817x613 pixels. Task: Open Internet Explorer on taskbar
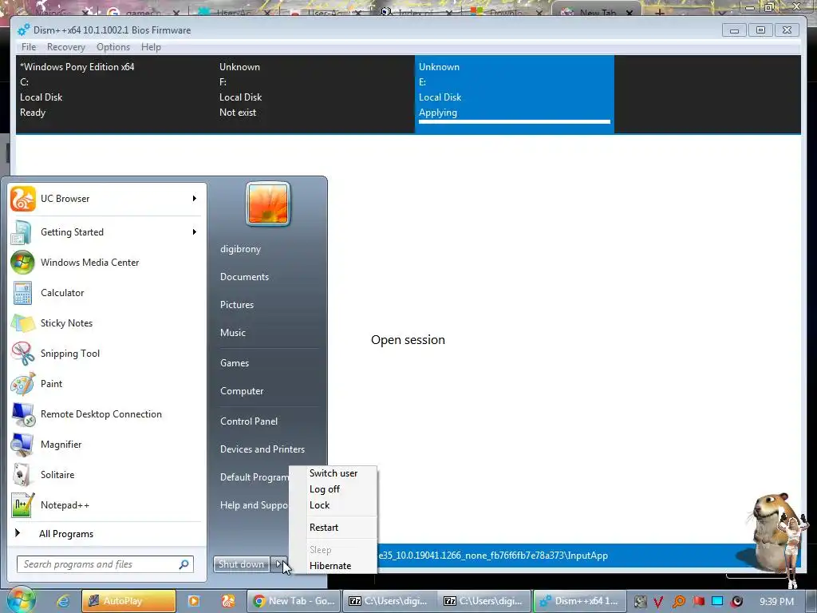click(63, 601)
